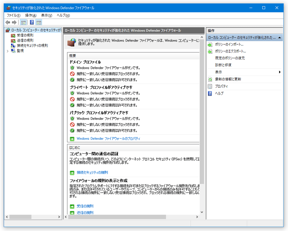Click the Help toolbar icon with question mark

(x=32, y=22)
